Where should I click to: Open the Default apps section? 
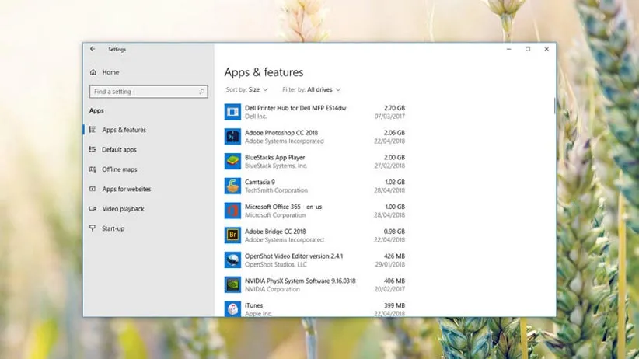click(118, 150)
